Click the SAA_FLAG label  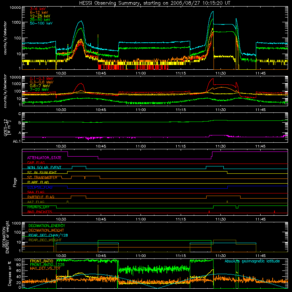36,192
